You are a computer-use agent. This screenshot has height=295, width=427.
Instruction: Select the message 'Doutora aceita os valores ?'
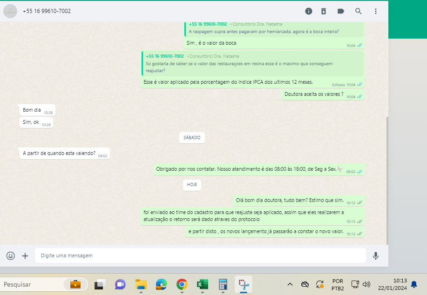click(x=323, y=94)
